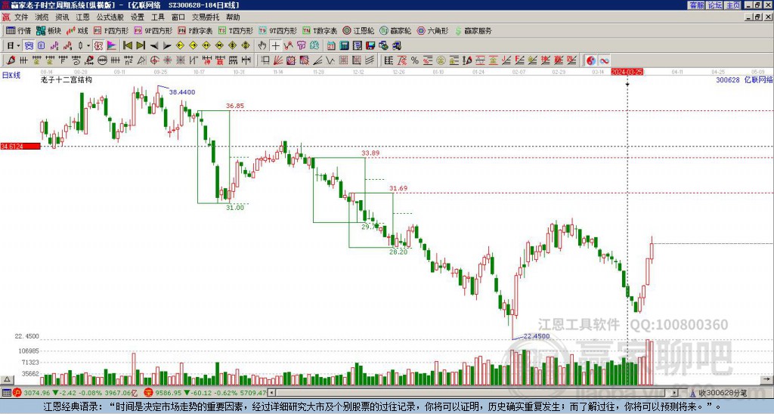Open the 窗口 menu
Viewport: 774px width, 414px height.
pos(178,17)
